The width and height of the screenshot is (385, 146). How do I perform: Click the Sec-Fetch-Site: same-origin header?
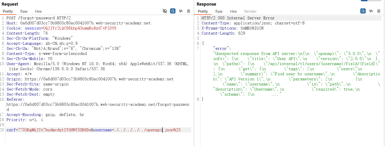[37, 84]
